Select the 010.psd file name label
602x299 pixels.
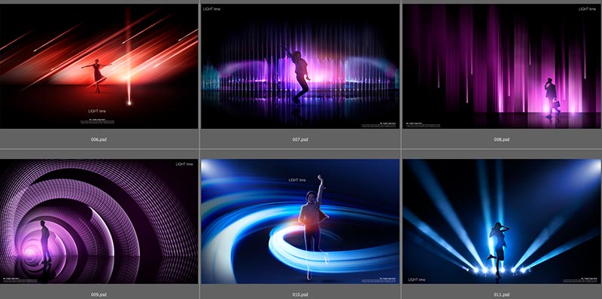[300, 294]
